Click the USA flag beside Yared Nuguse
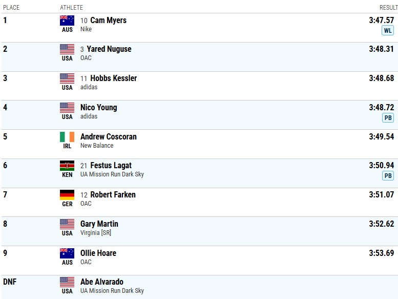The height and width of the screenshot is (299, 398). tap(67, 49)
